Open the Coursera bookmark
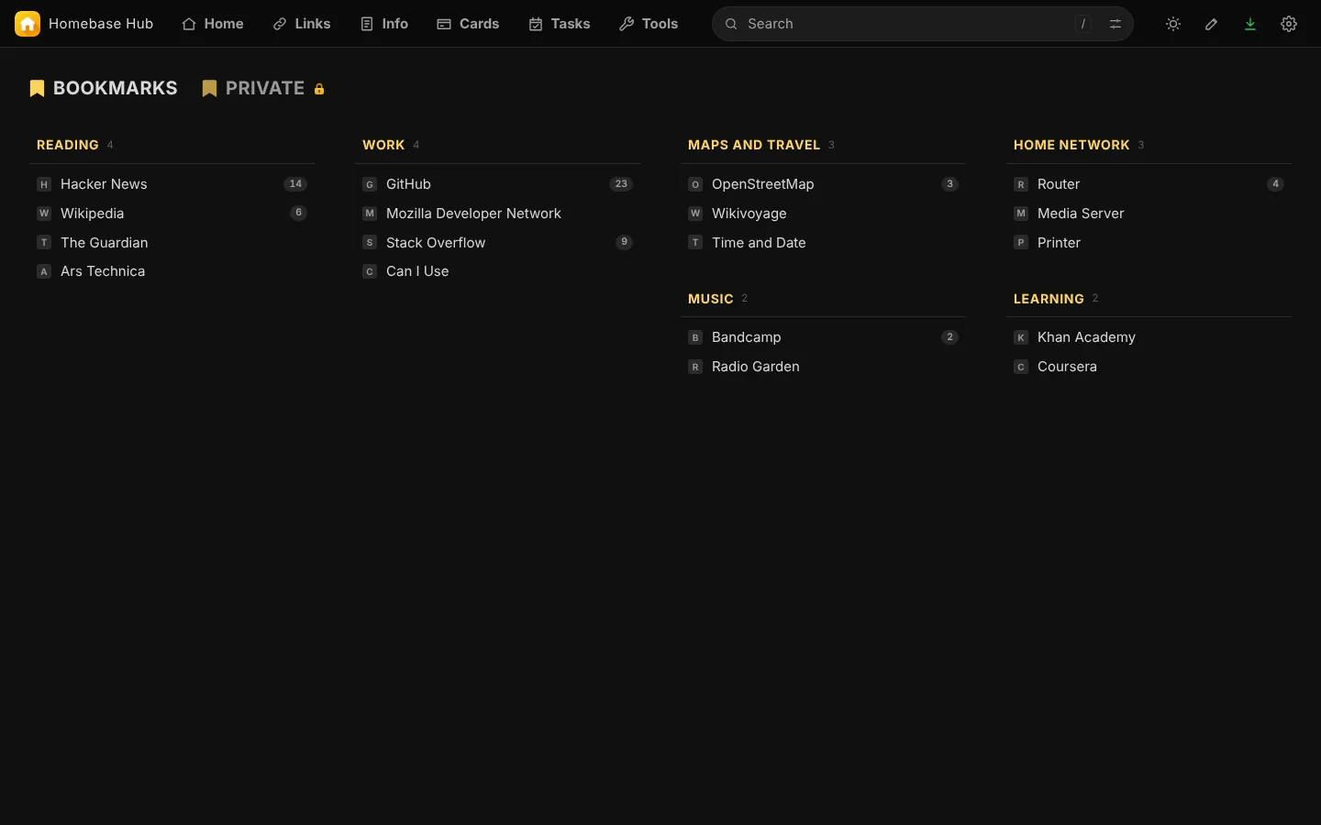This screenshot has width=1321, height=825. pyautogui.click(x=1149, y=367)
